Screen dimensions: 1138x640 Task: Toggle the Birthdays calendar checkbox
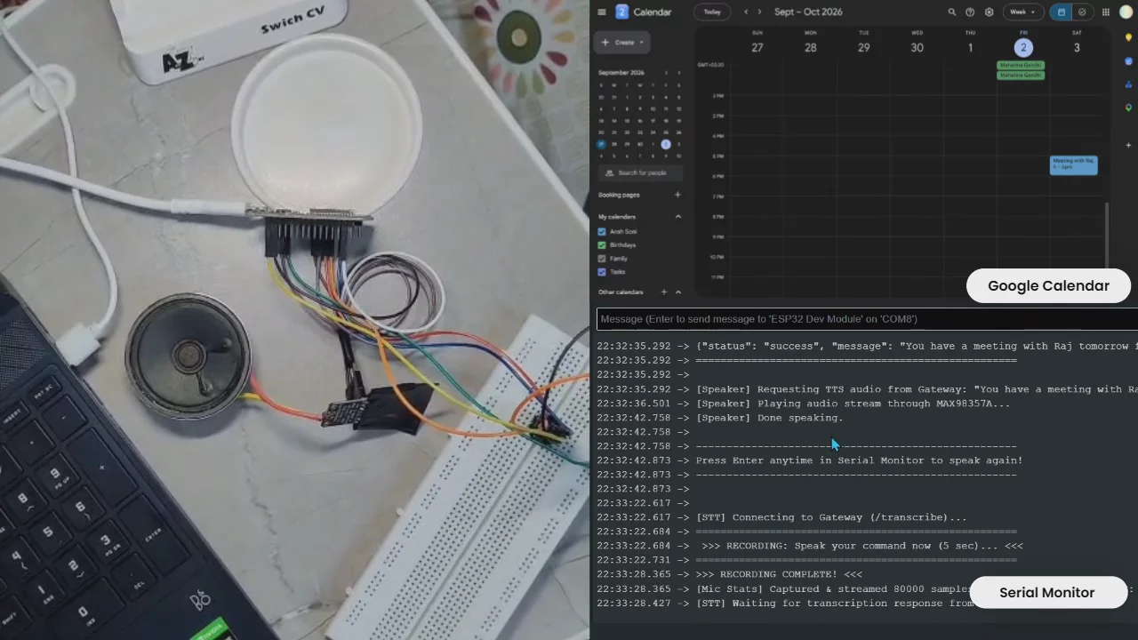[602, 245]
